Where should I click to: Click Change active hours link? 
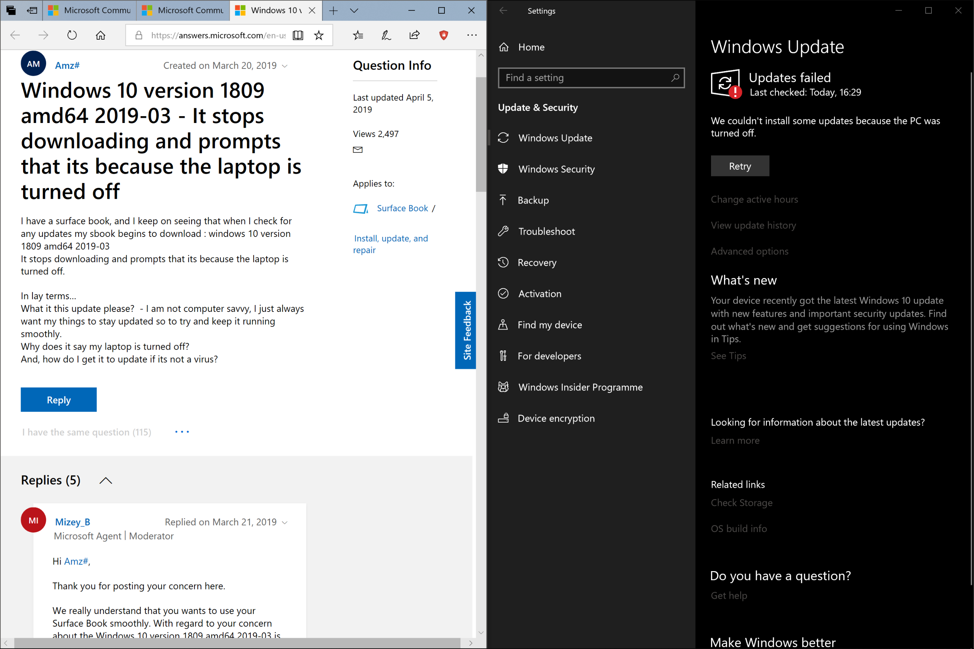(754, 199)
